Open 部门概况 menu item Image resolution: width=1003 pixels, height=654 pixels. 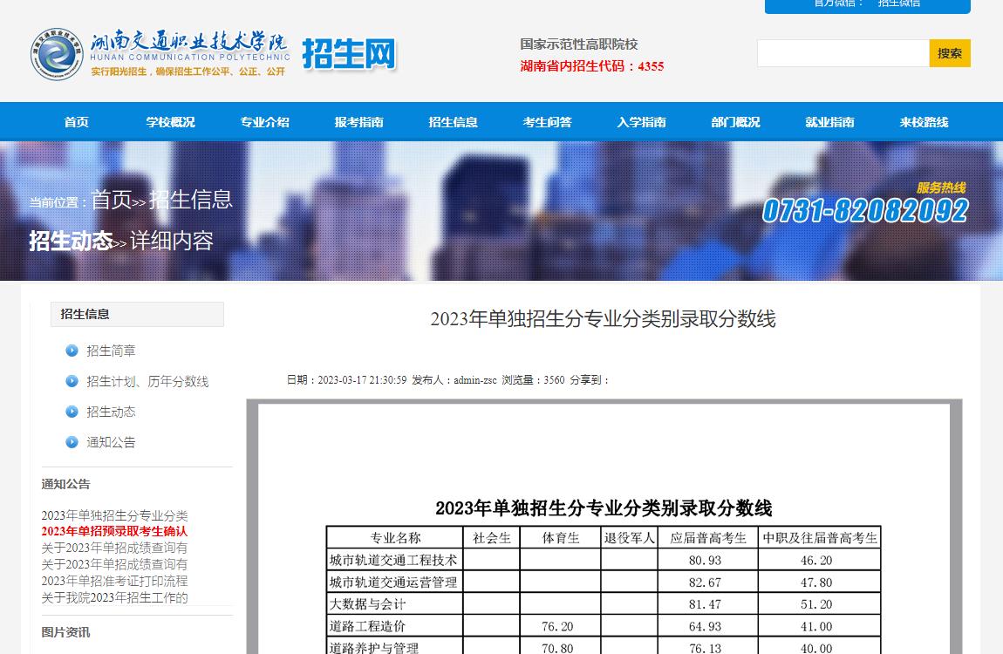point(735,122)
